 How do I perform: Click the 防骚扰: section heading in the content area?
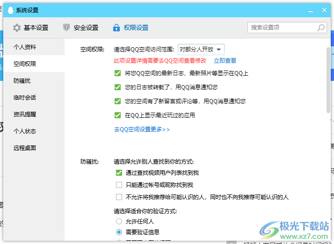click(x=89, y=162)
